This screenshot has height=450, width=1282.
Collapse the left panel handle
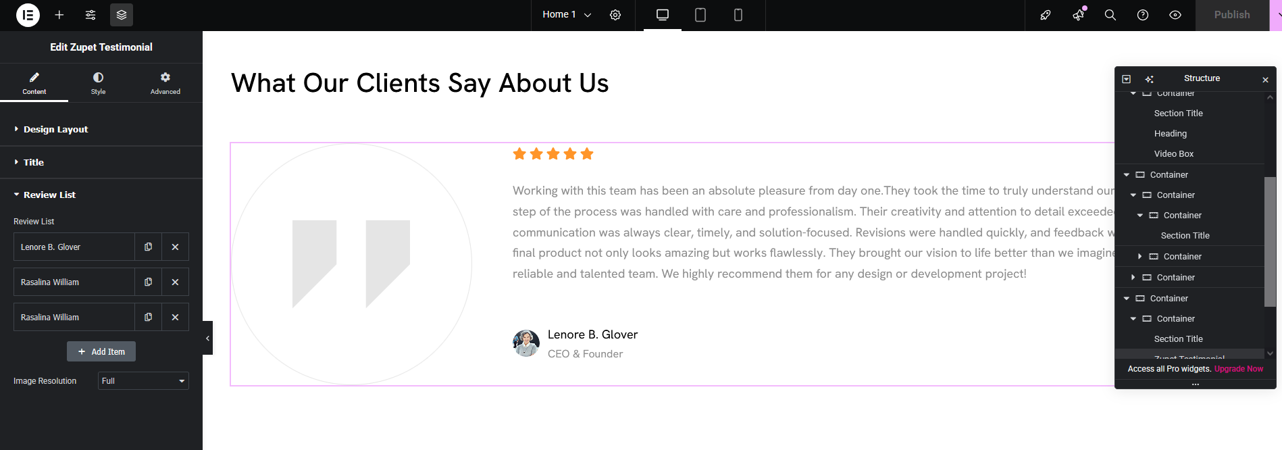(x=207, y=338)
